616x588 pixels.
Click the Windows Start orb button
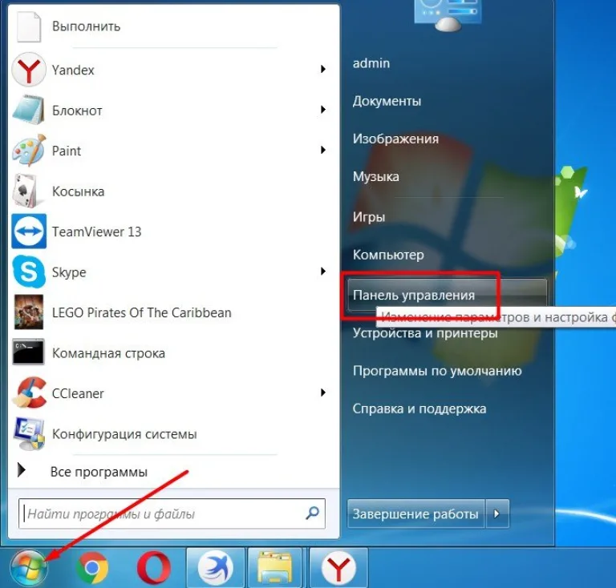coord(29,568)
